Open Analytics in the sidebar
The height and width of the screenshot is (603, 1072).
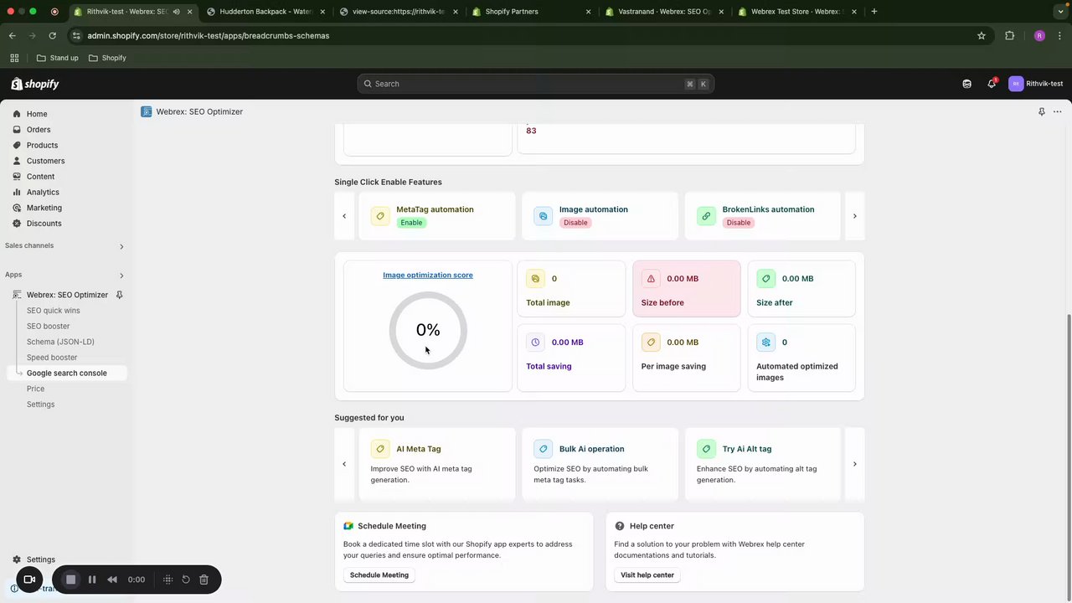pyautogui.click(x=43, y=192)
